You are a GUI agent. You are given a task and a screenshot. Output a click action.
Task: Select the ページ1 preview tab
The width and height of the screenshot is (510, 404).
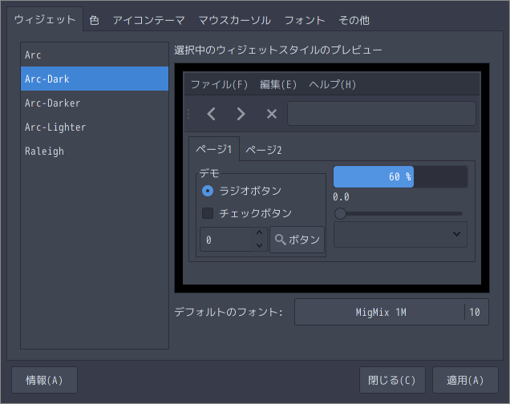coord(214,149)
